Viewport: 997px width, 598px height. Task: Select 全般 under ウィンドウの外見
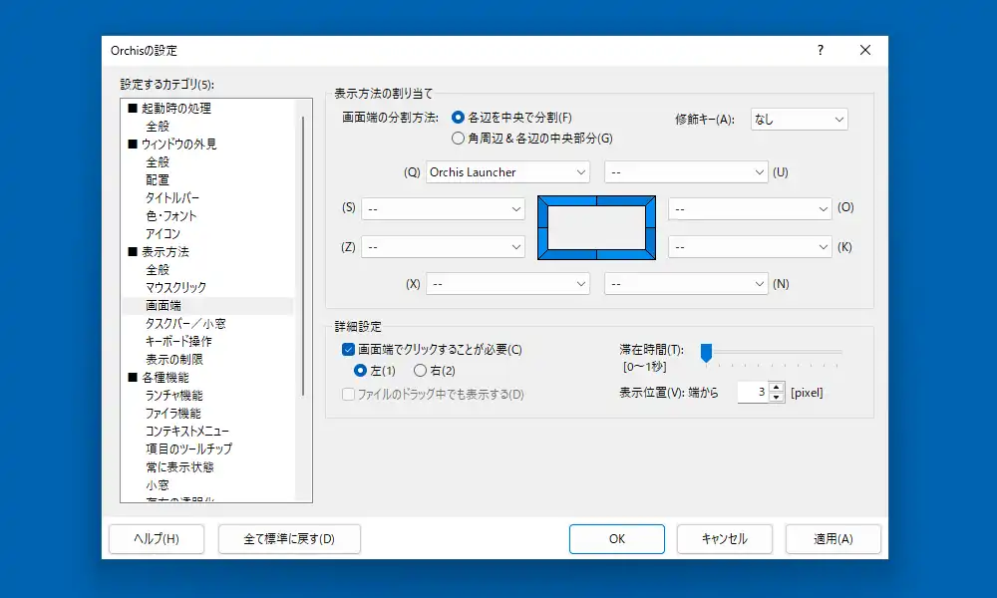click(x=158, y=162)
